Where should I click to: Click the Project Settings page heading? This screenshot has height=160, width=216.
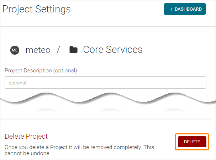click(37, 9)
